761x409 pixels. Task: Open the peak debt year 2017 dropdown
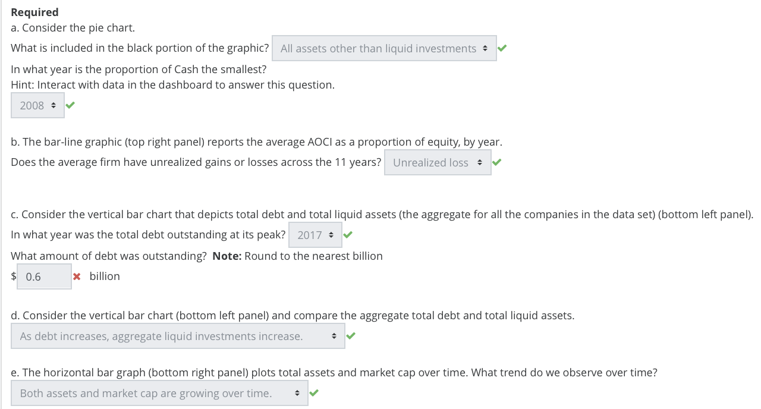point(315,234)
